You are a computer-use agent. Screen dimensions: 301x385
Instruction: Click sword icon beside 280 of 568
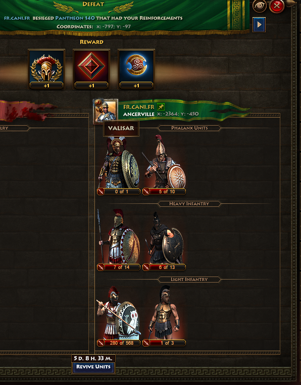point(101,343)
